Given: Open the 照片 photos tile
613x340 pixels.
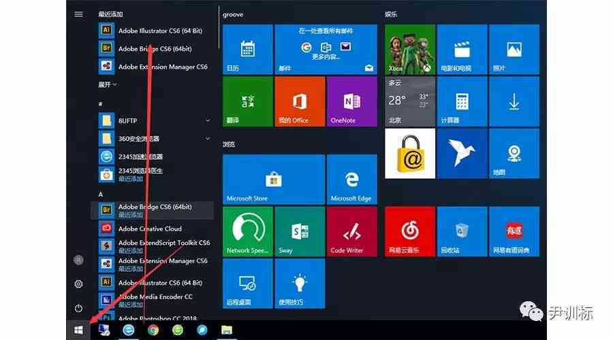Looking at the screenshot, I should [x=514, y=49].
